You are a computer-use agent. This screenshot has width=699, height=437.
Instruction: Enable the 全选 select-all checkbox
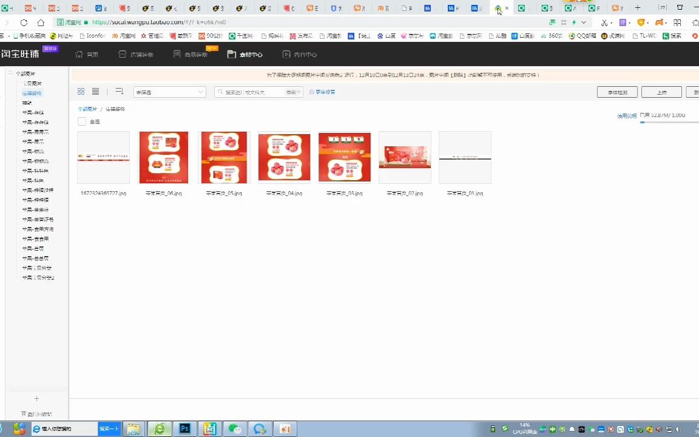(x=82, y=121)
